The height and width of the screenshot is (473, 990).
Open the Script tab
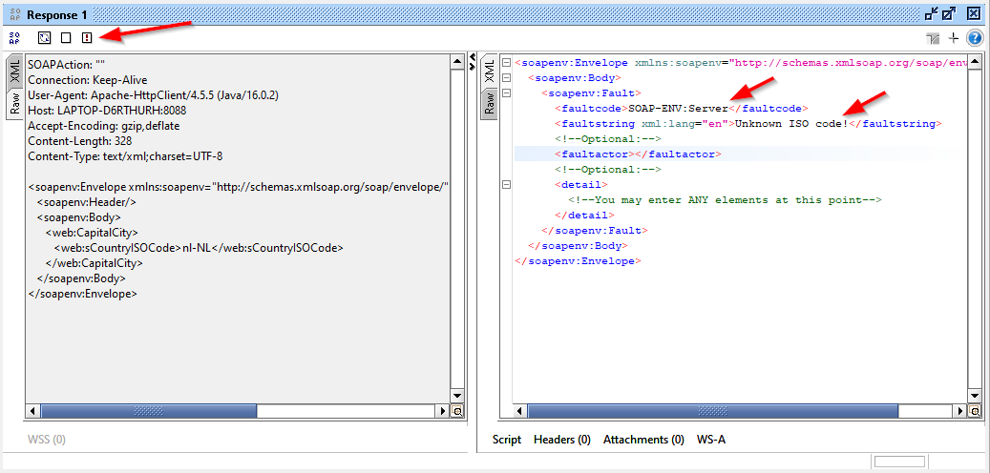pos(507,440)
